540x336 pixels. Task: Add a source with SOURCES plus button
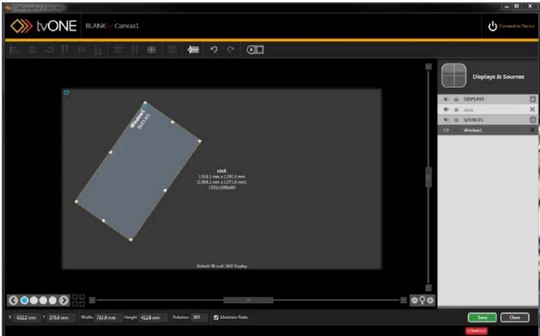[533, 120]
